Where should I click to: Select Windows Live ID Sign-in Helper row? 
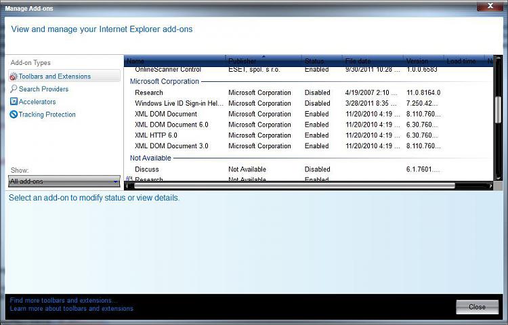pos(308,104)
